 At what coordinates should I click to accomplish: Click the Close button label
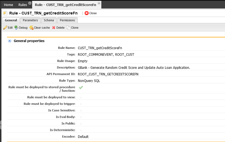pos(93,13)
